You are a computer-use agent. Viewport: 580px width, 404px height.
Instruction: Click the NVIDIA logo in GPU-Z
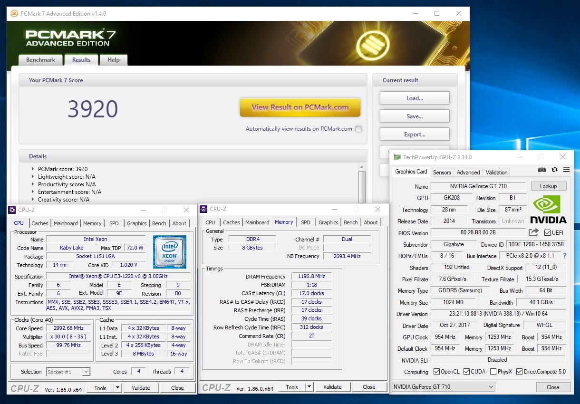click(548, 209)
